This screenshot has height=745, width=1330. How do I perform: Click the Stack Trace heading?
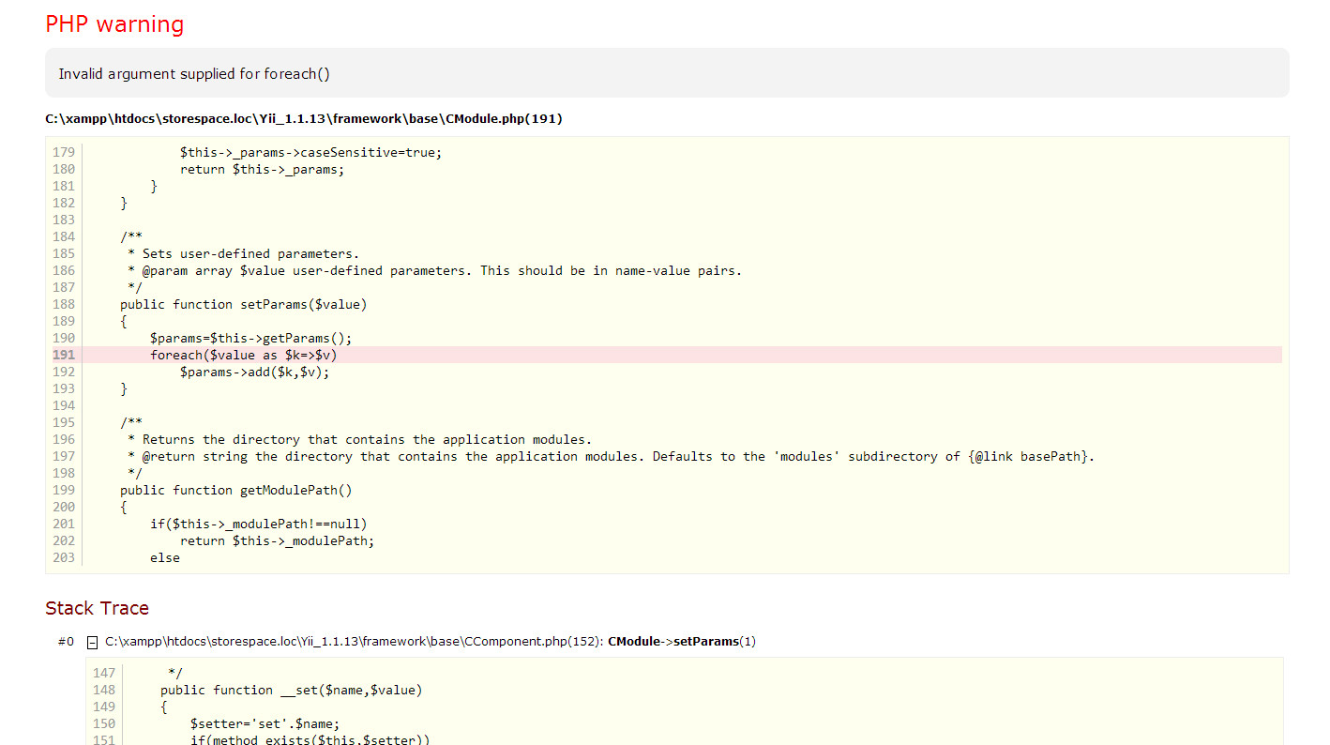[97, 608]
